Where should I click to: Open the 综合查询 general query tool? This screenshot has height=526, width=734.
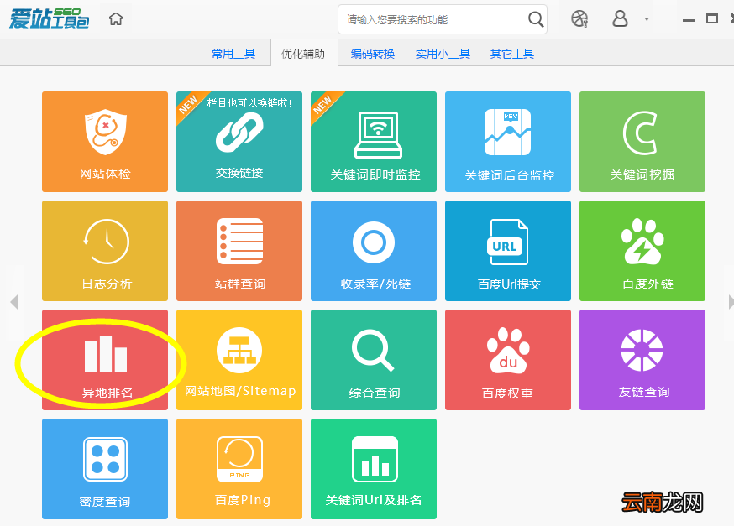point(374,360)
